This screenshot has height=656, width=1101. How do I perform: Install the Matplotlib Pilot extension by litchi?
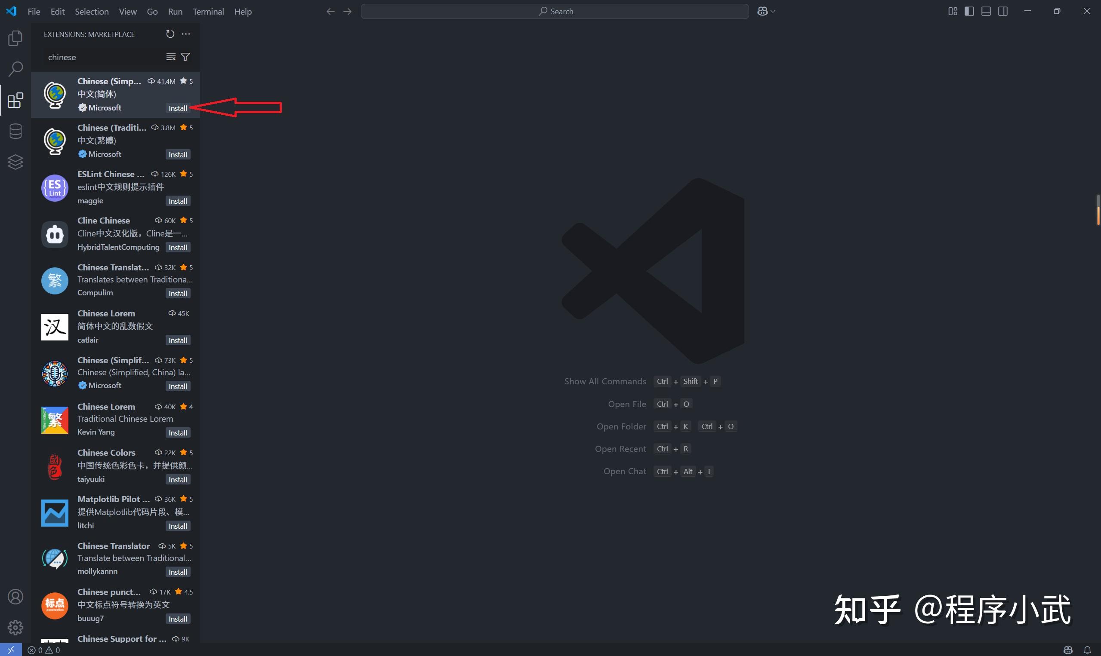178,526
